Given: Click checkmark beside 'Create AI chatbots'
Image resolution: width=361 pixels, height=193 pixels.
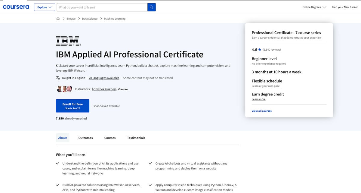Looking at the screenshot, I should click(x=150, y=163).
